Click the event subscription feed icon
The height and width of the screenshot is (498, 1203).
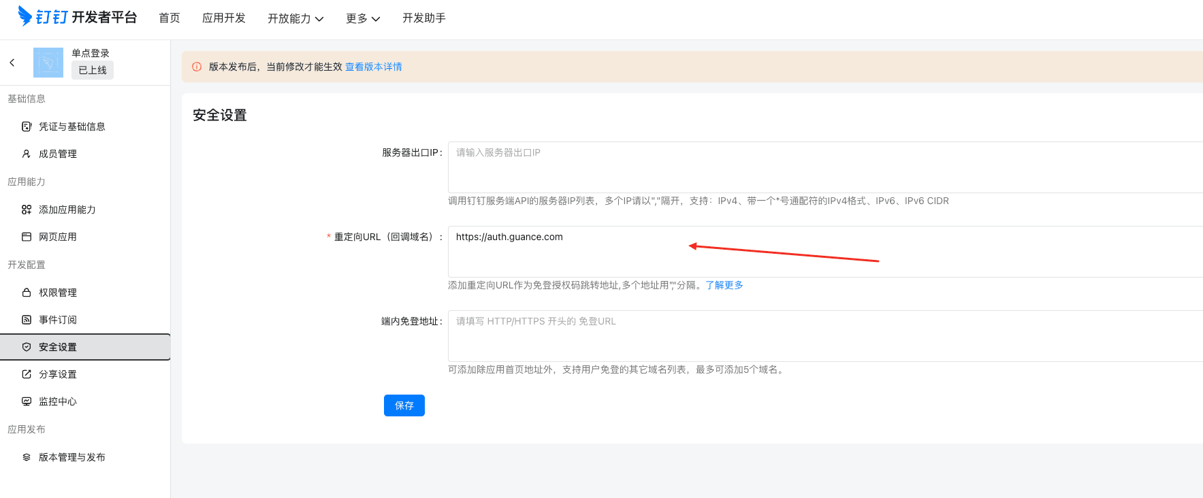pyautogui.click(x=27, y=320)
